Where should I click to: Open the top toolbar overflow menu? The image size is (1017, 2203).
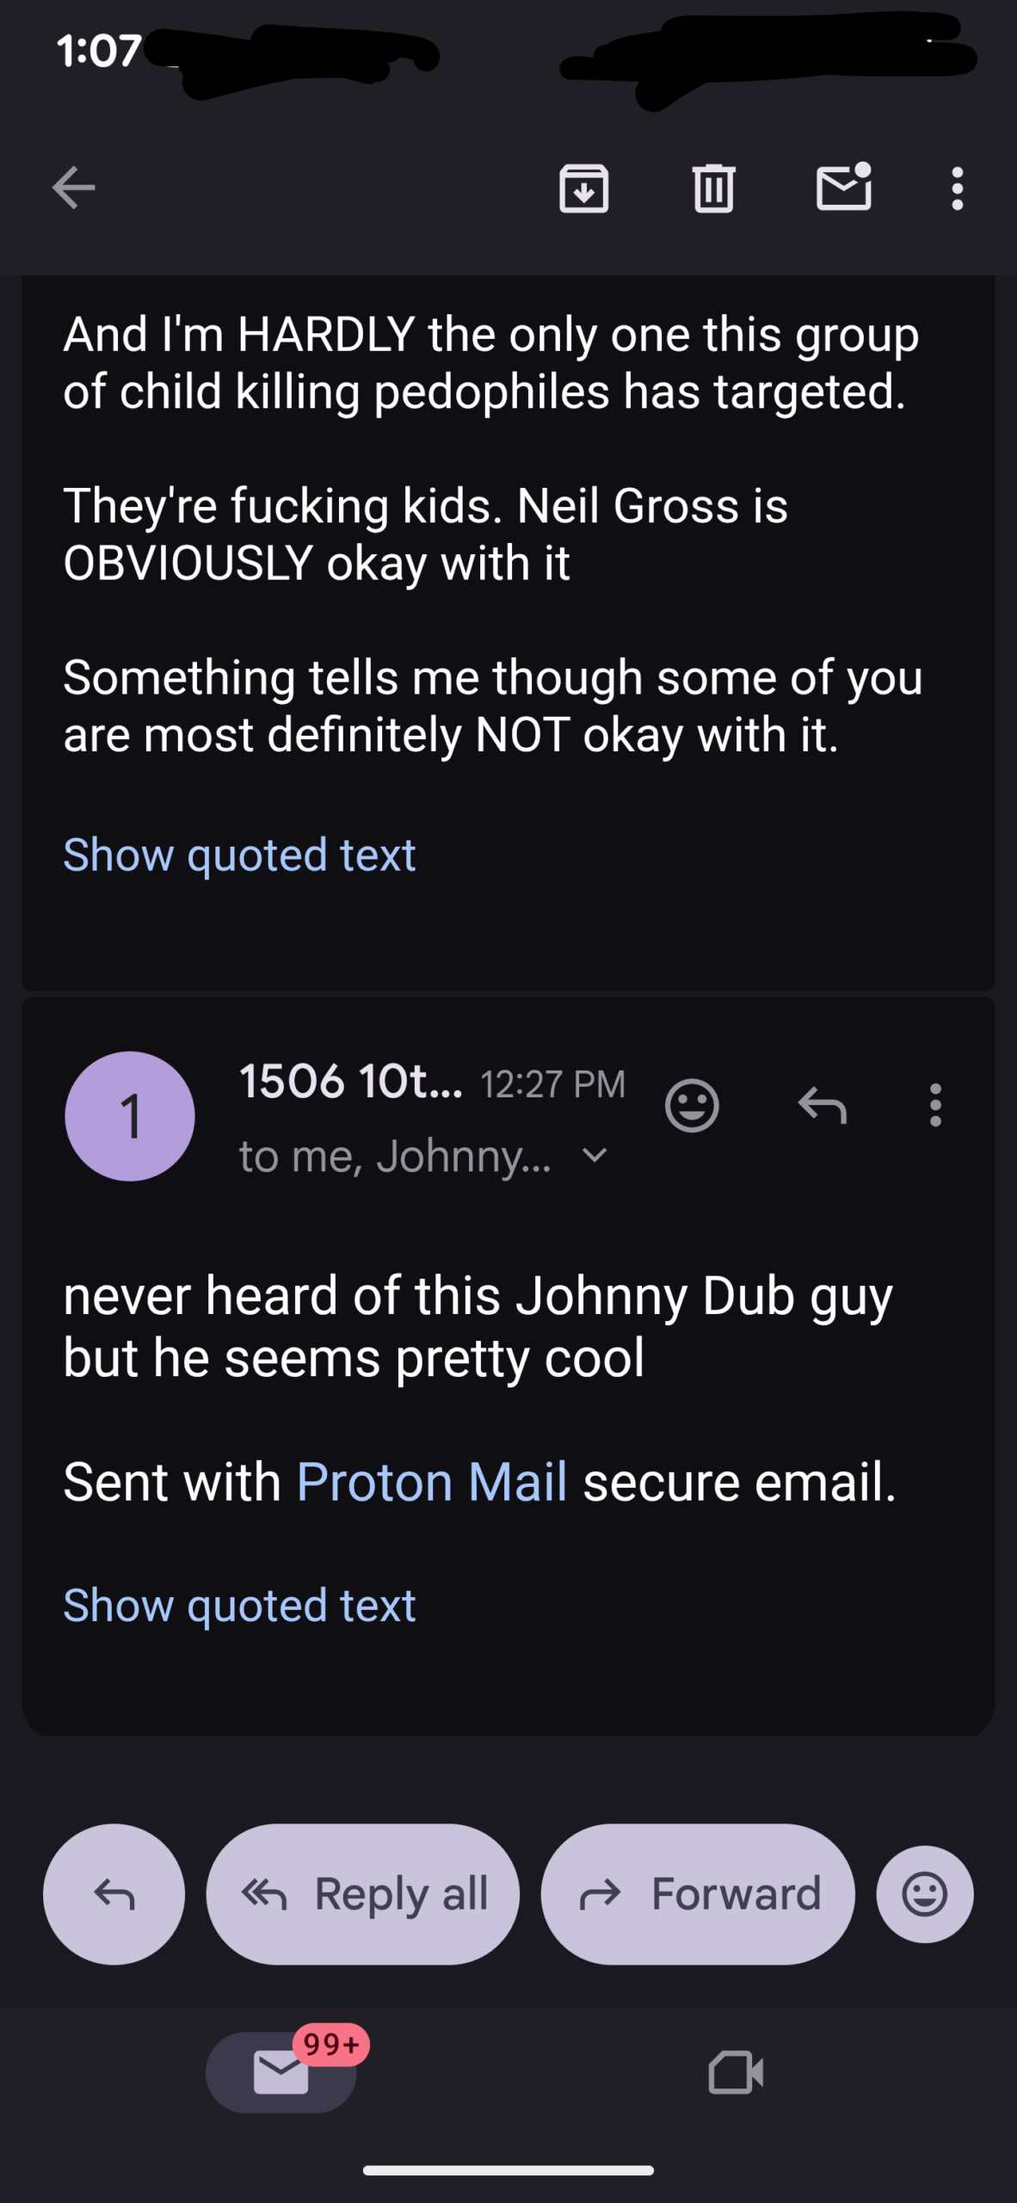coord(957,188)
